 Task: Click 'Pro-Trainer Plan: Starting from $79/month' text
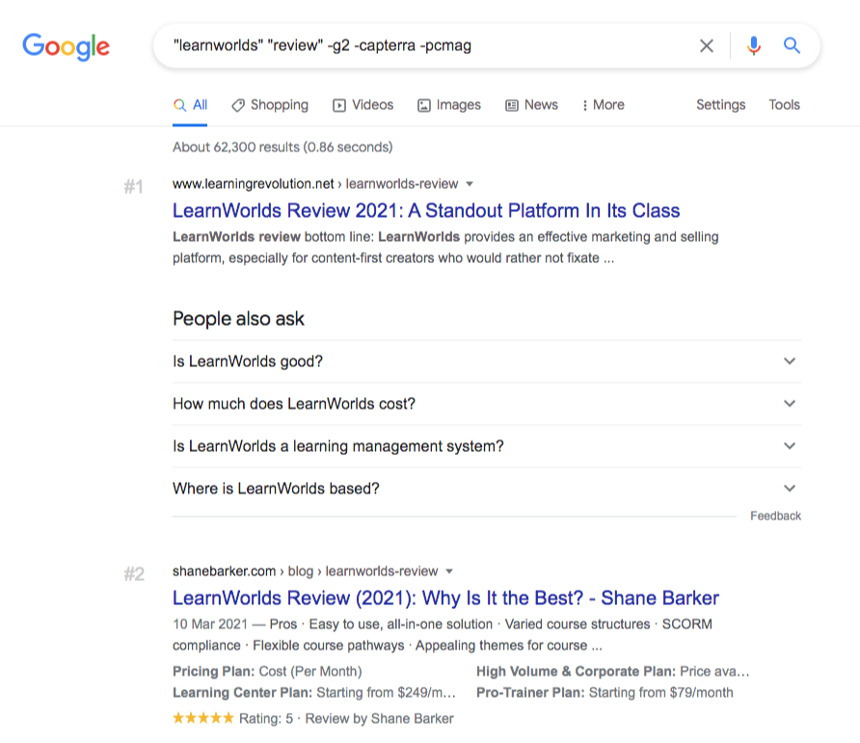pyautogui.click(x=605, y=693)
